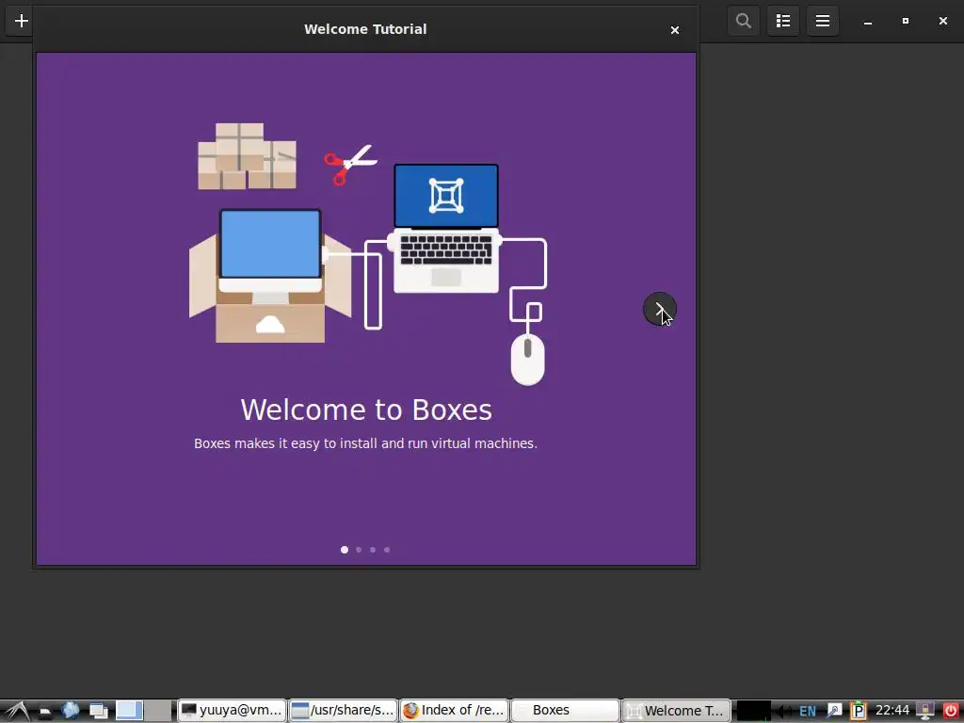964x723 pixels.
Task: Click the P tray icon
Action: [x=859, y=711]
